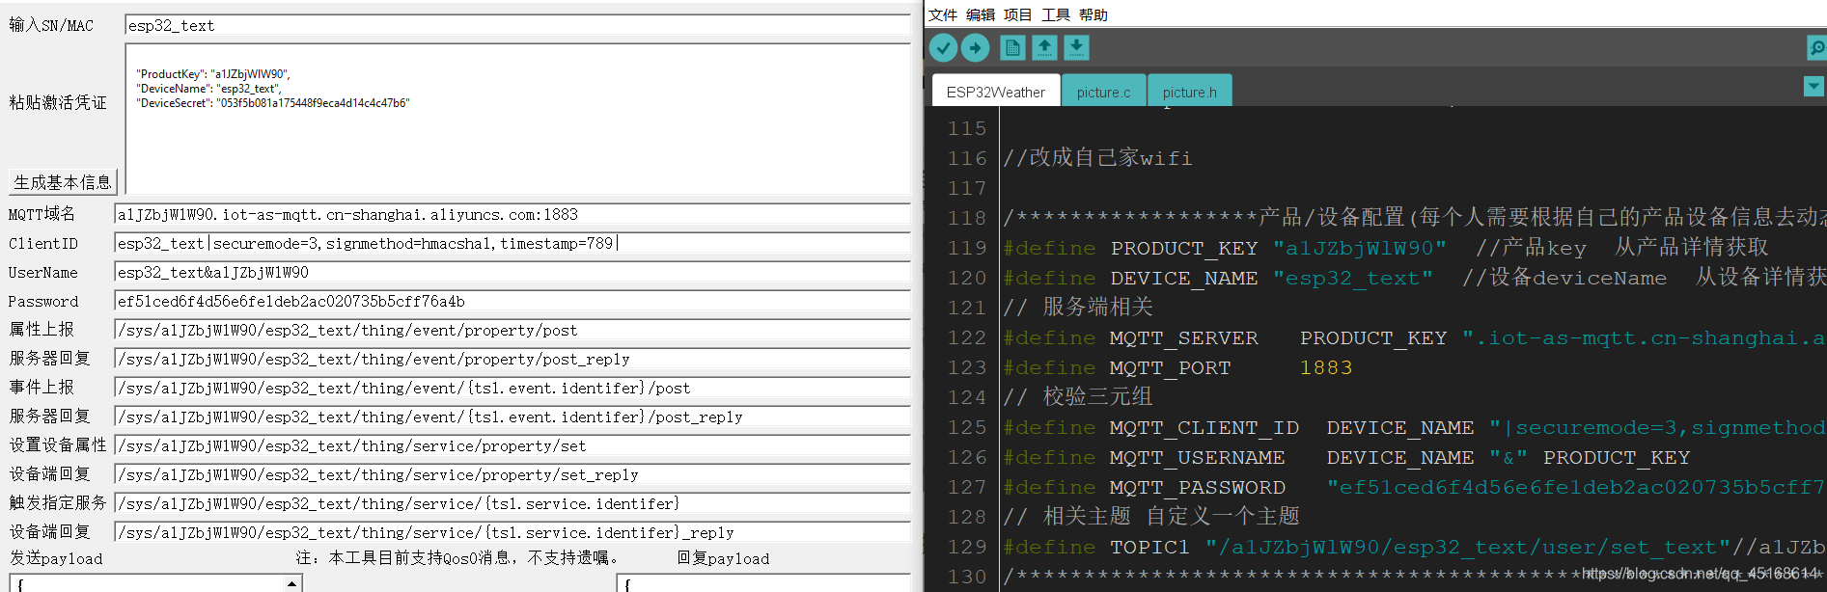Screen dimensions: 1827x592
Task: Click the 事件上报 topic field
Action: tap(512, 388)
